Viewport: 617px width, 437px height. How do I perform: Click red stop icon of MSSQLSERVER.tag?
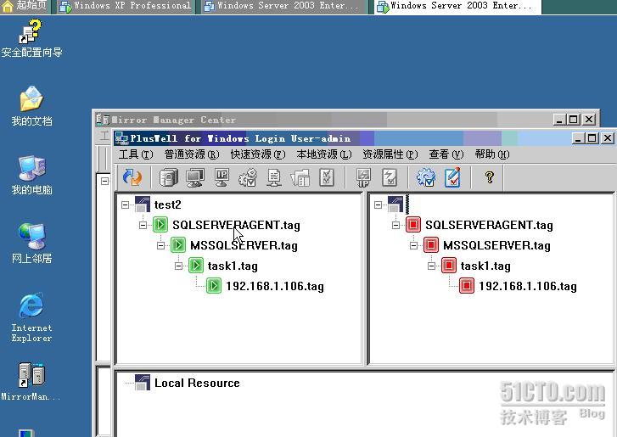[431, 245]
